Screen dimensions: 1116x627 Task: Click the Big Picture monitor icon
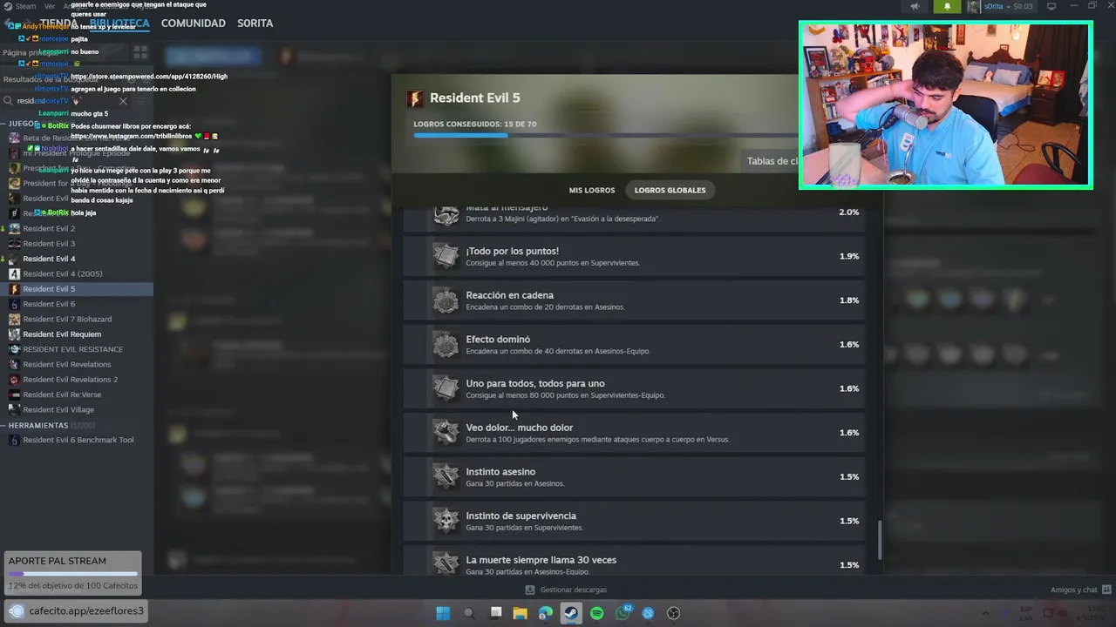click(x=1051, y=6)
